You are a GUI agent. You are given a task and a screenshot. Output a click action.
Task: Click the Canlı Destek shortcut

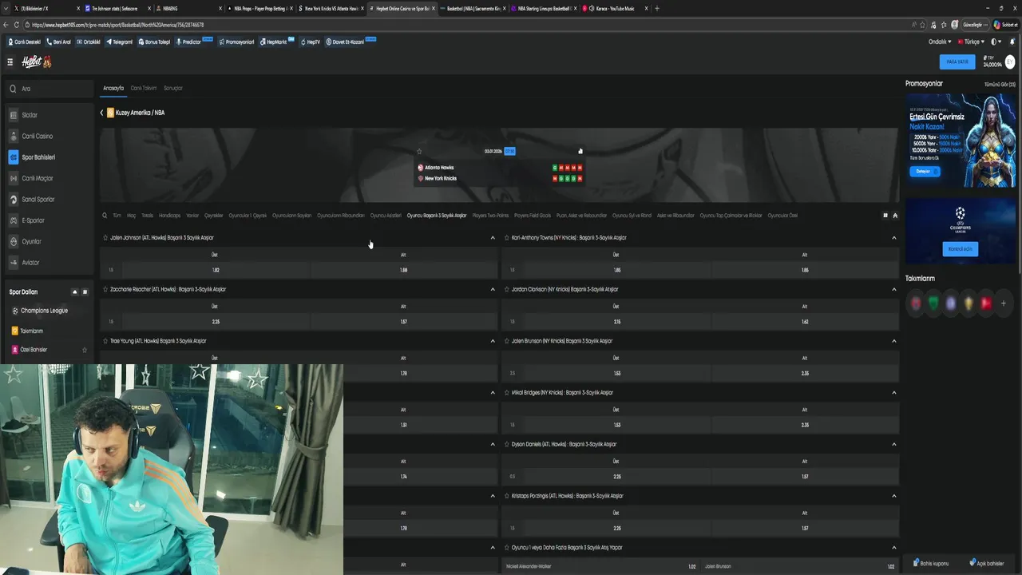coord(24,42)
